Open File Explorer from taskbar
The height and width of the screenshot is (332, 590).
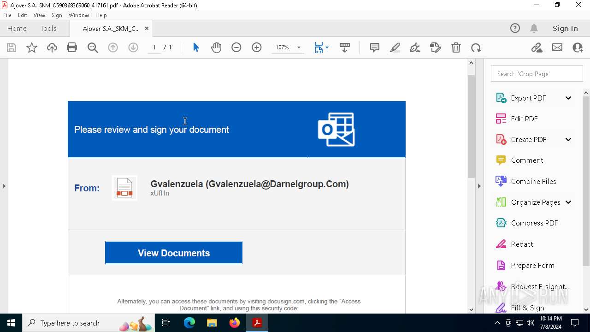coord(212,323)
